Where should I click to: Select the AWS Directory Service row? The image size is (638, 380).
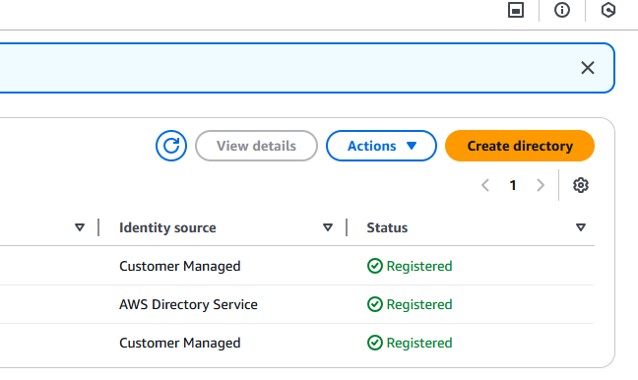pos(297,304)
